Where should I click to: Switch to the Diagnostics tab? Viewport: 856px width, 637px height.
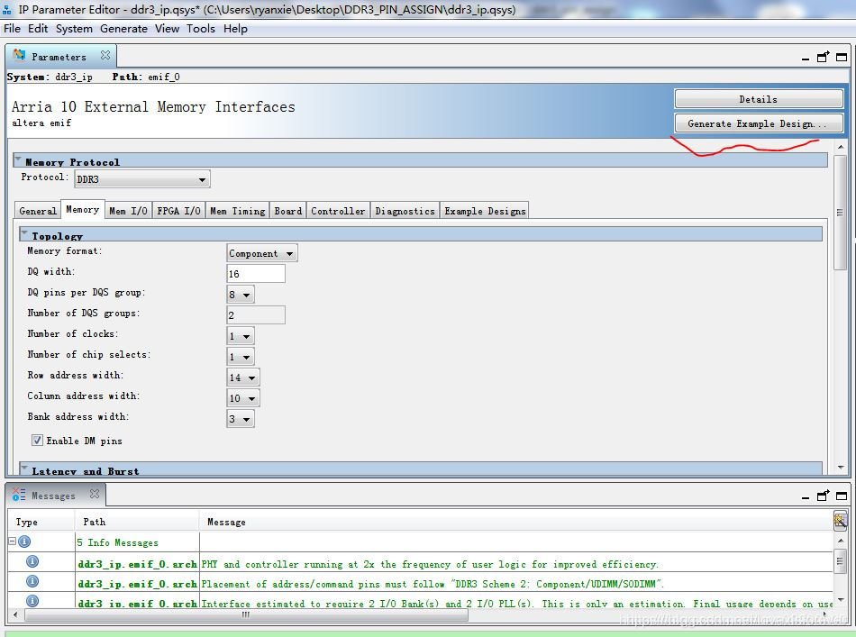click(405, 211)
